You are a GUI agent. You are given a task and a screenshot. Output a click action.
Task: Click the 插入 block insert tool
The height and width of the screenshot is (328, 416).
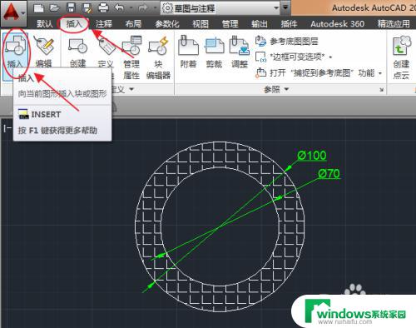(15, 52)
